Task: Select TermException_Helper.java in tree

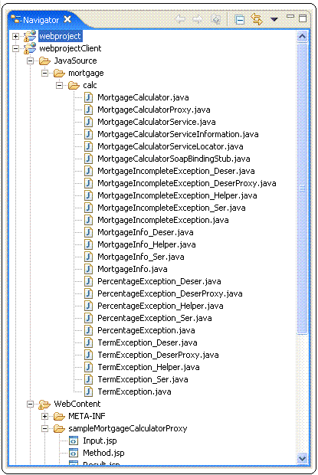Action: point(149,367)
